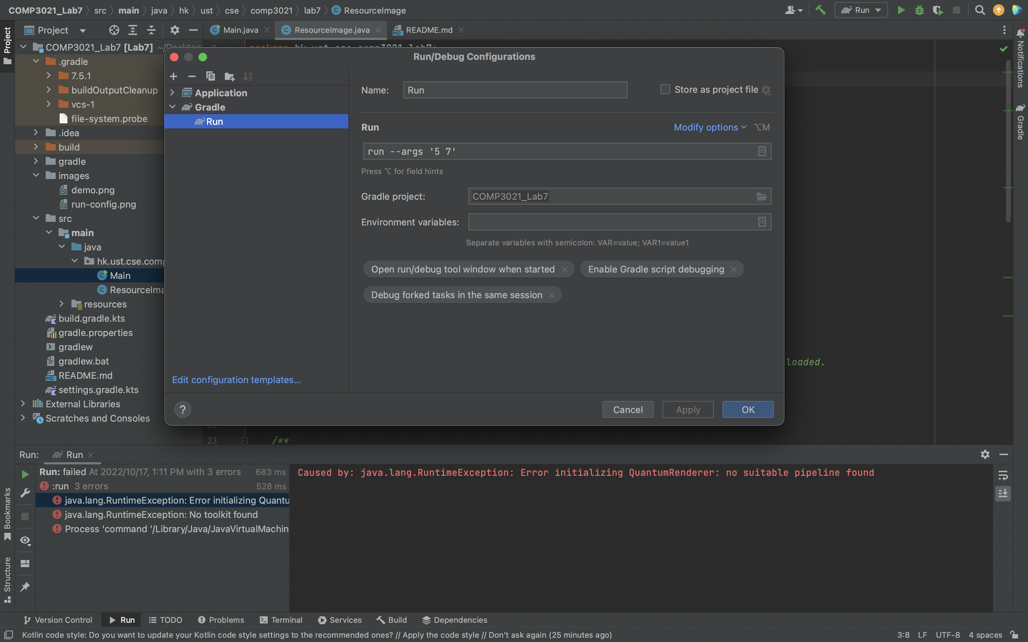Click the UTF-8 encoding status bar entry
Image resolution: width=1028 pixels, height=642 pixels.
point(947,635)
